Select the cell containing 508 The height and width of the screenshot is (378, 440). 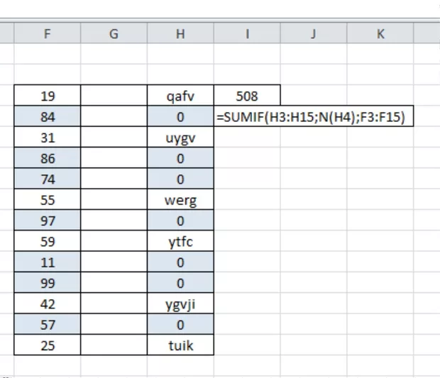(246, 96)
